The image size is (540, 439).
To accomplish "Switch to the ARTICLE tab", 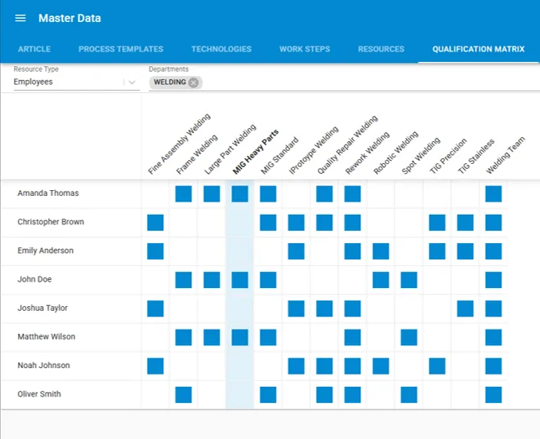I will (x=34, y=49).
